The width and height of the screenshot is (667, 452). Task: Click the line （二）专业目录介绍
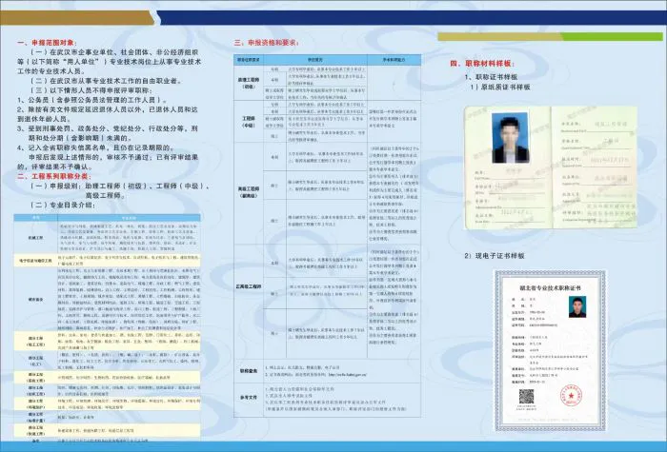tap(63, 206)
